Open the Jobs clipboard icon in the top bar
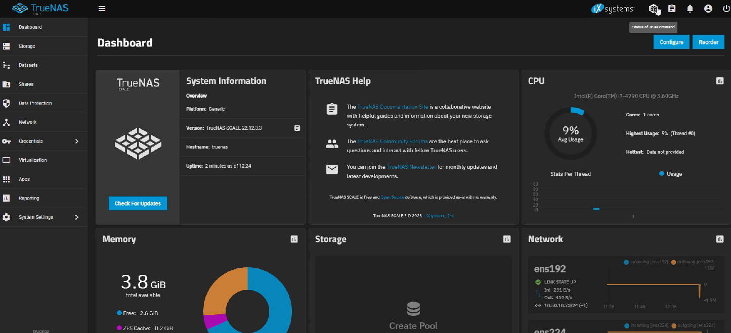This screenshot has height=333, width=731. click(x=671, y=9)
